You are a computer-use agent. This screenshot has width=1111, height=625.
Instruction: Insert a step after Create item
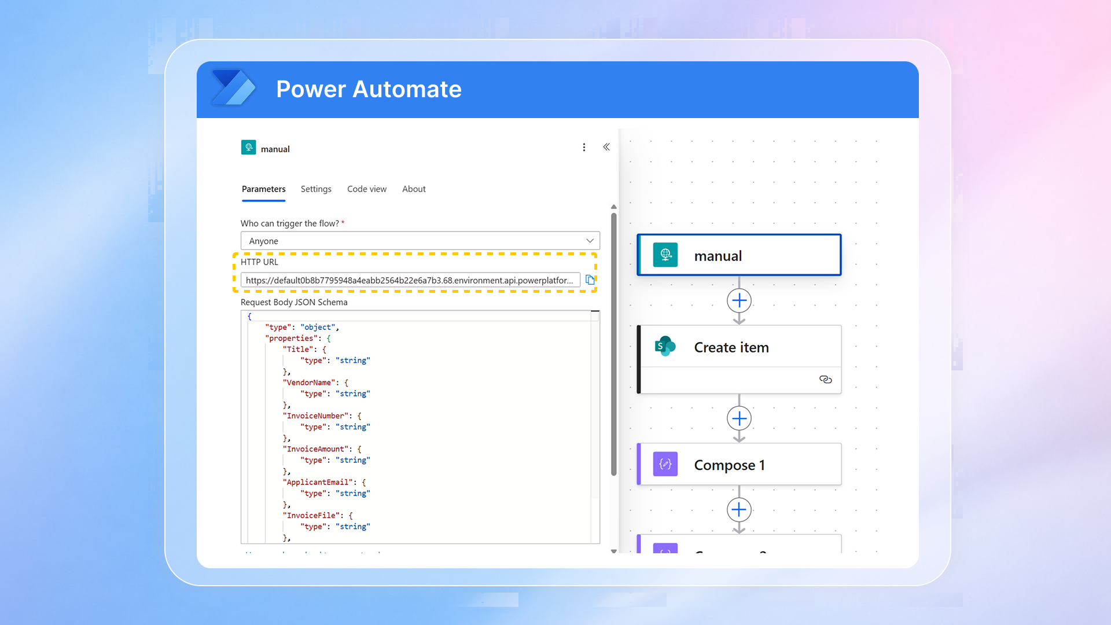coord(739,418)
